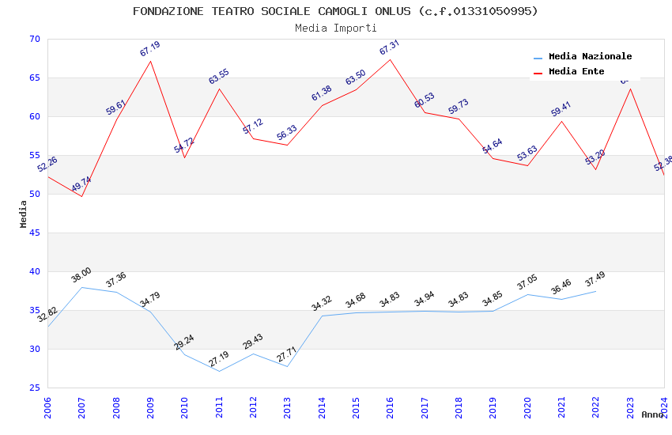This screenshot has width=672, height=435.
Task: Click the blue Media Nazionale legend swatch
Action: (538, 58)
